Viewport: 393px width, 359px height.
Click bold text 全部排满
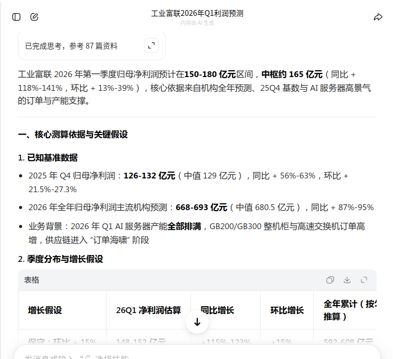pyautogui.click(x=184, y=226)
